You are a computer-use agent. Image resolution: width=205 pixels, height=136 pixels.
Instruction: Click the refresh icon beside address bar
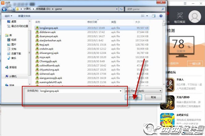coord(121,9)
